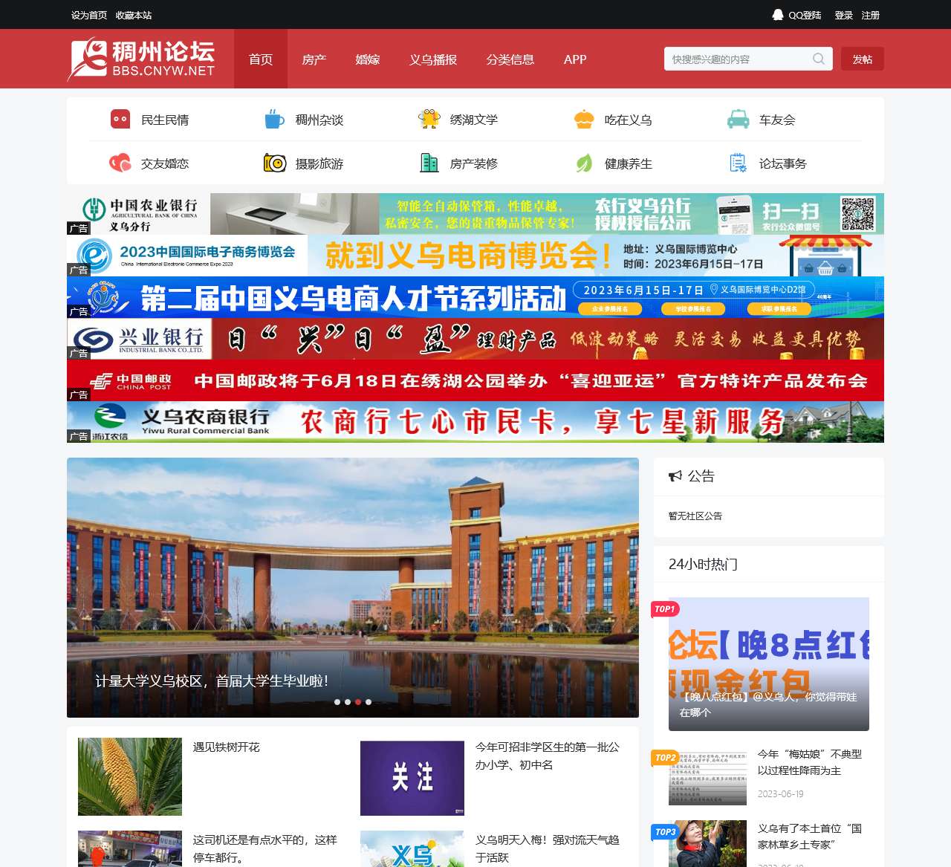Open the 车友会 car icon
951x867 pixels.
click(x=739, y=120)
